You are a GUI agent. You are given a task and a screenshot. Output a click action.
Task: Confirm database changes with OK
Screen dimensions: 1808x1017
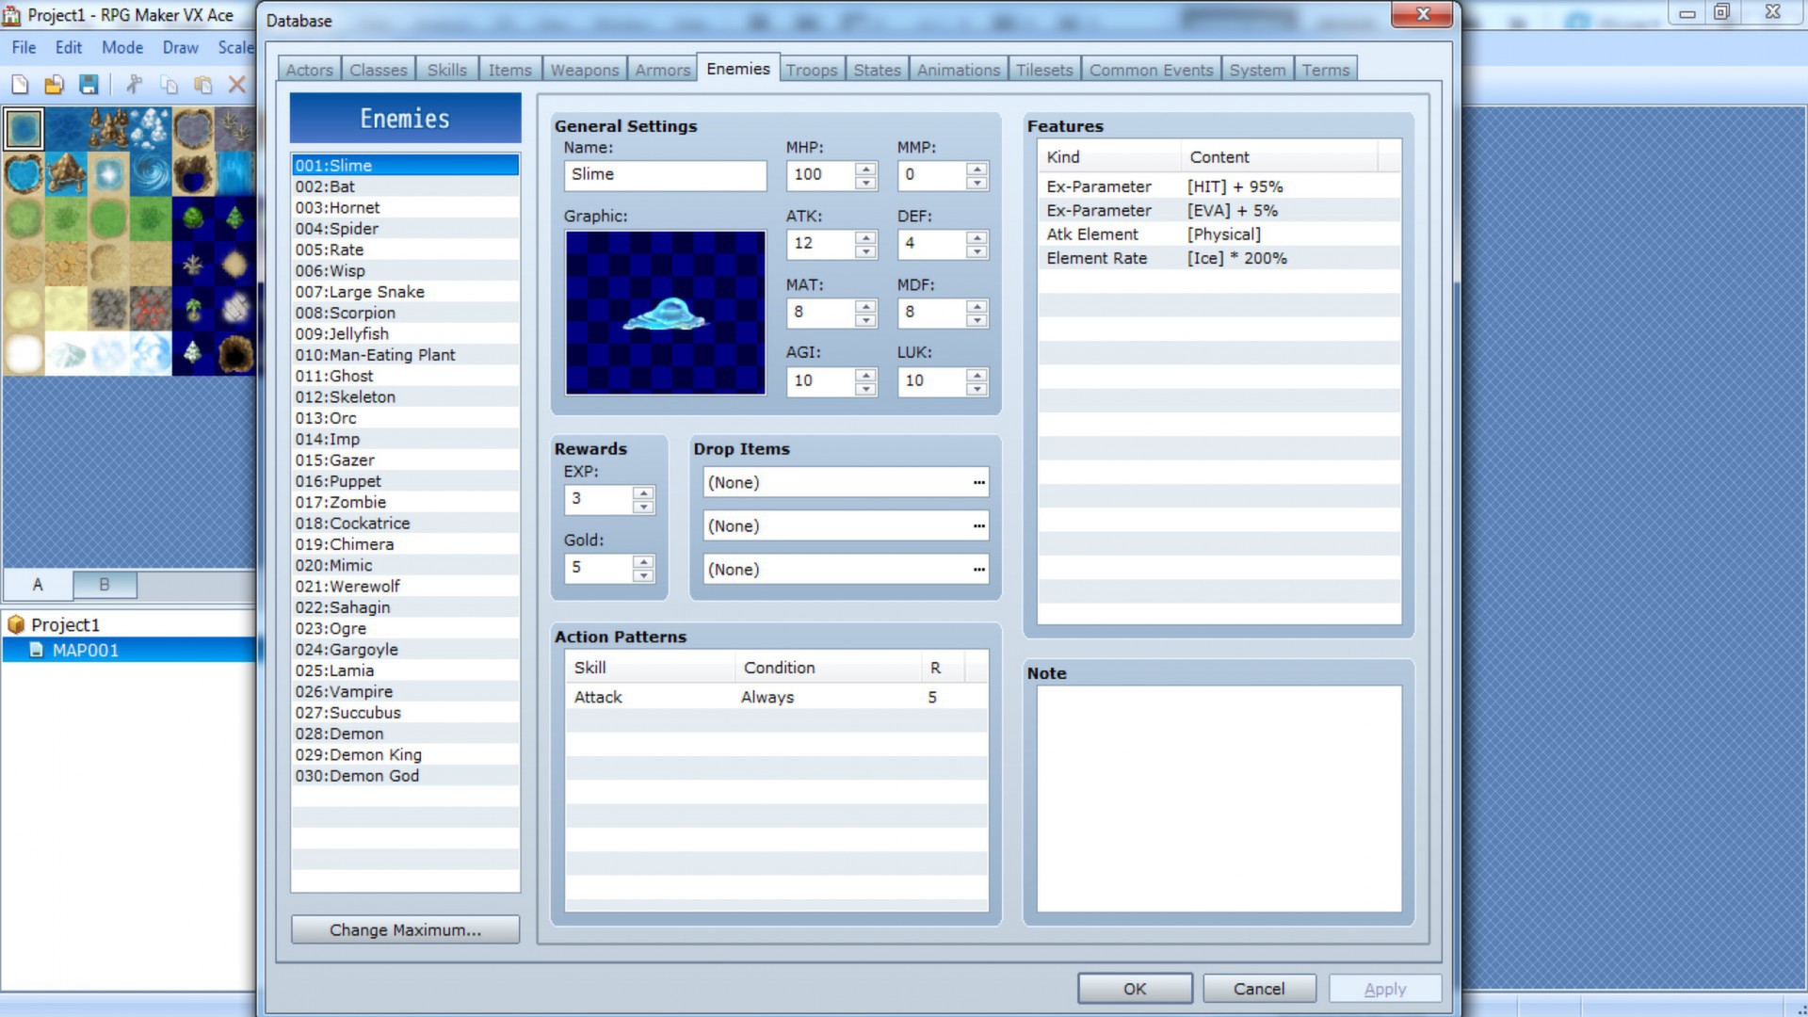click(x=1134, y=988)
